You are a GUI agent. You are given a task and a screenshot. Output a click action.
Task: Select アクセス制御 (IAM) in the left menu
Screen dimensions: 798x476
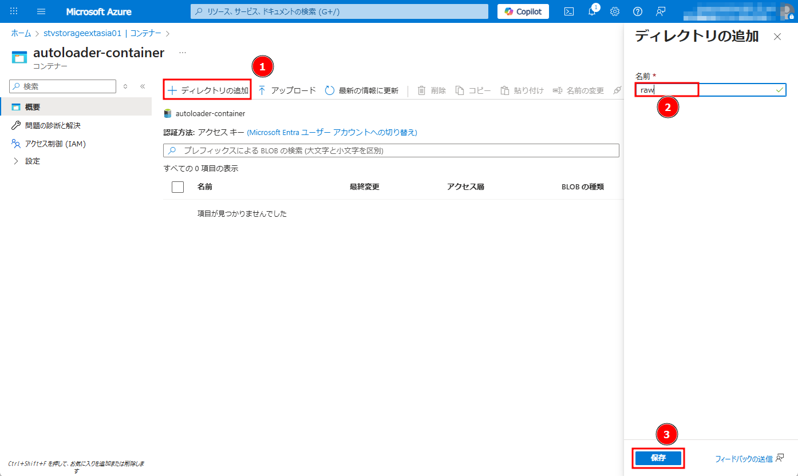coord(55,144)
